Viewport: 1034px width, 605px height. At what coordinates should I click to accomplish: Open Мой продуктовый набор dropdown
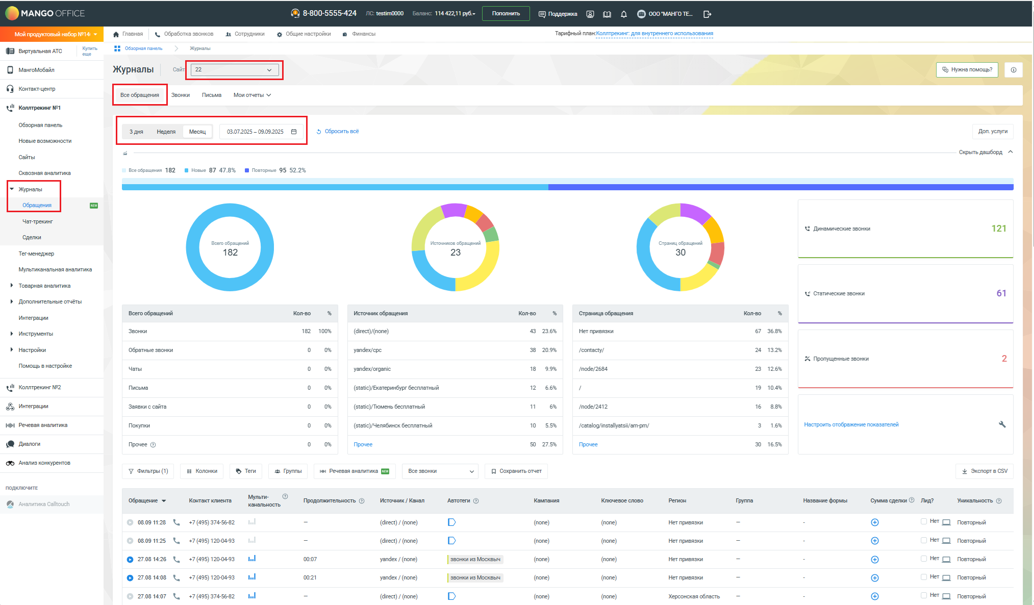[52, 34]
